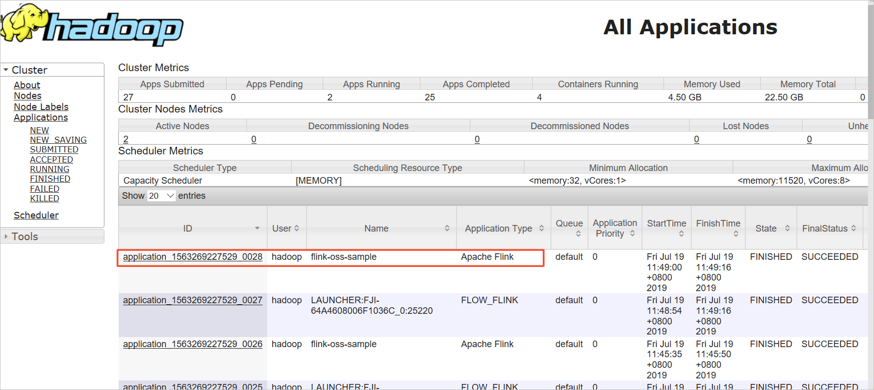Screen dimensions: 874x390
Task: Sort table by ID column arrow
Action: (x=257, y=229)
